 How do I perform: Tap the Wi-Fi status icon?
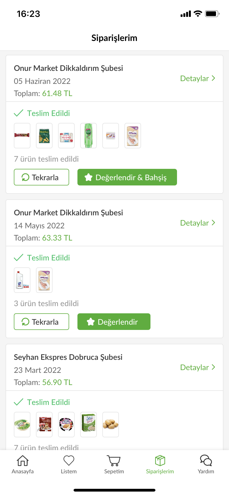198,14
